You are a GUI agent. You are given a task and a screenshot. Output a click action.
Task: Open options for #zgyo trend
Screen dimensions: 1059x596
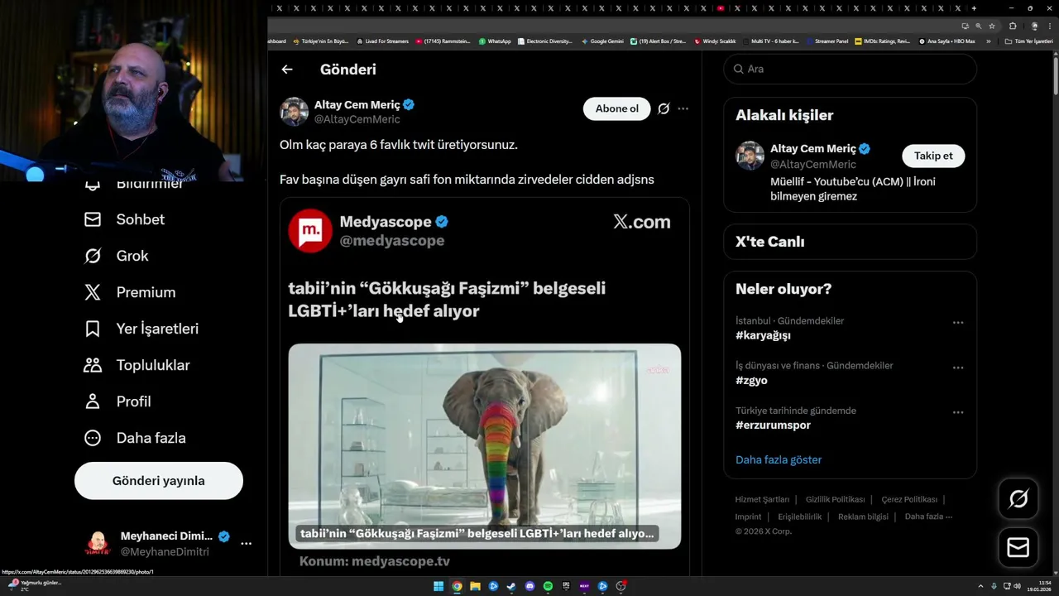(x=958, y=367)
